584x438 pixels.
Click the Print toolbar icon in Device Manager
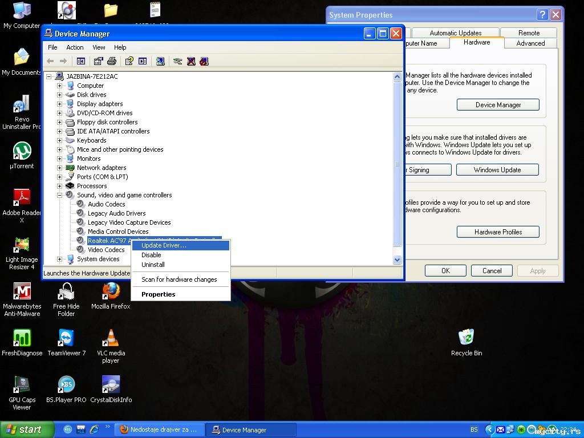[x=112, y=61]
